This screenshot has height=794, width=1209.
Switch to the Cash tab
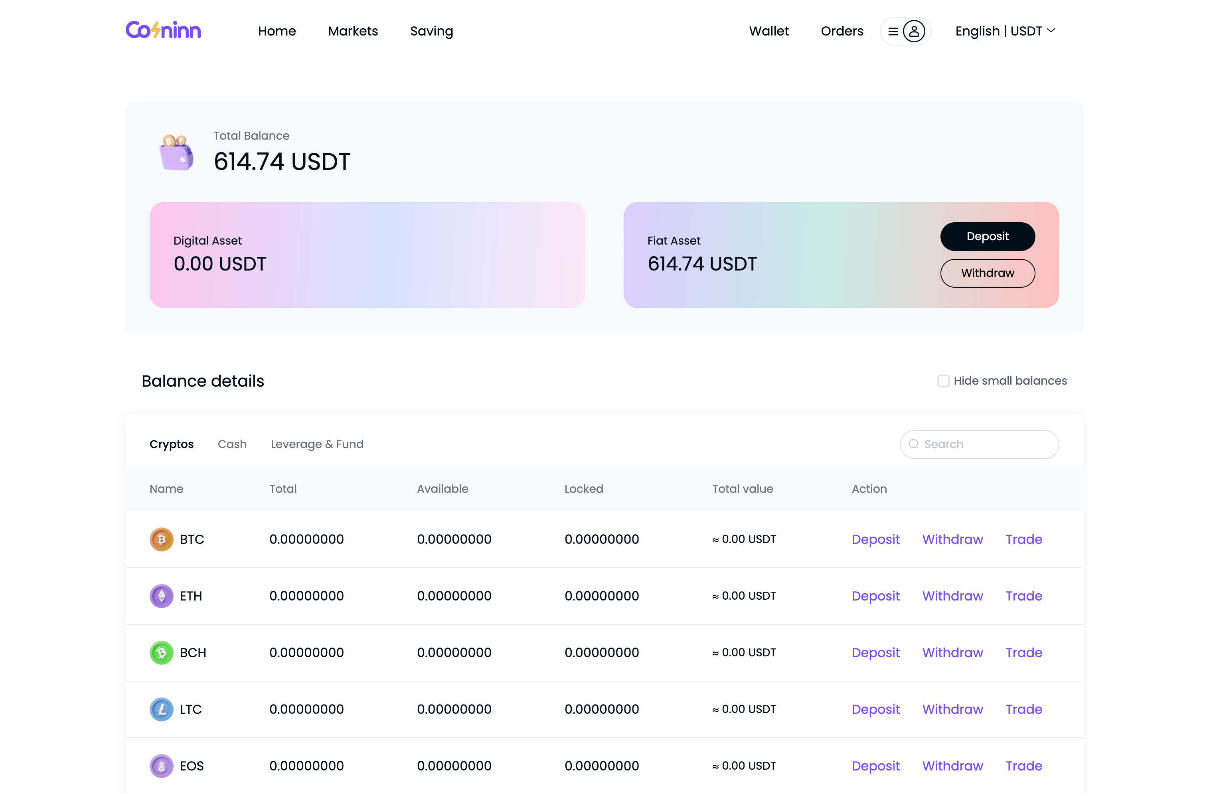[232, 444]
